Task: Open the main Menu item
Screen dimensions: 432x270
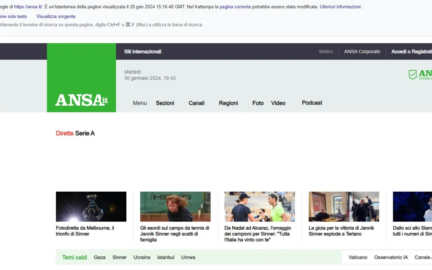Action: coord(140,103)
